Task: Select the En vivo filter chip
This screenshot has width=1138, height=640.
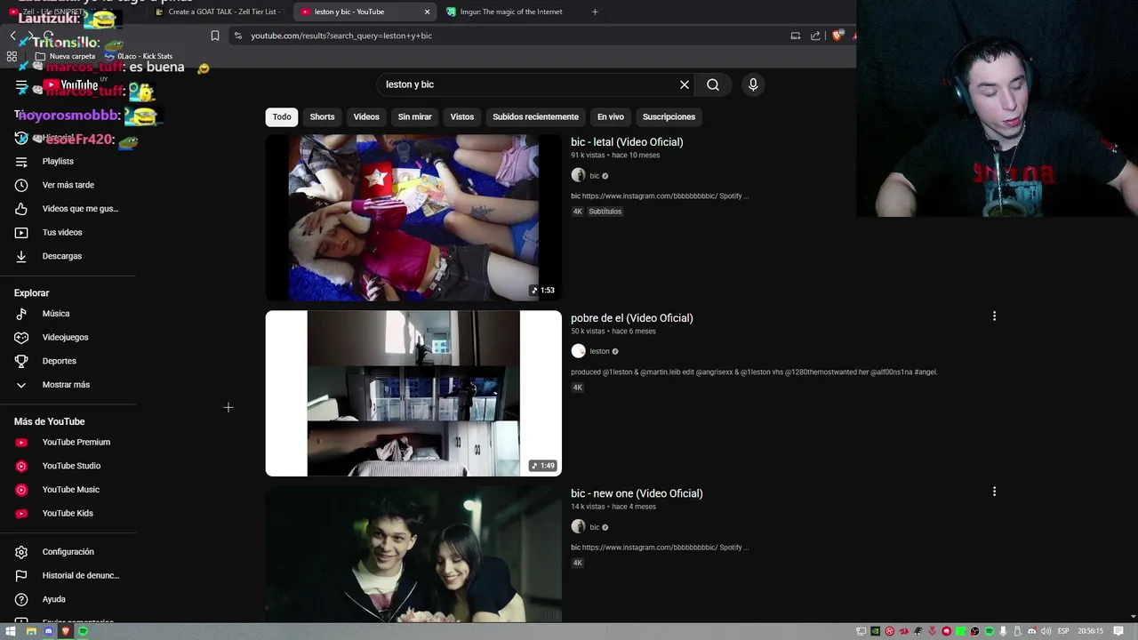Action: (x=610, y=116)
